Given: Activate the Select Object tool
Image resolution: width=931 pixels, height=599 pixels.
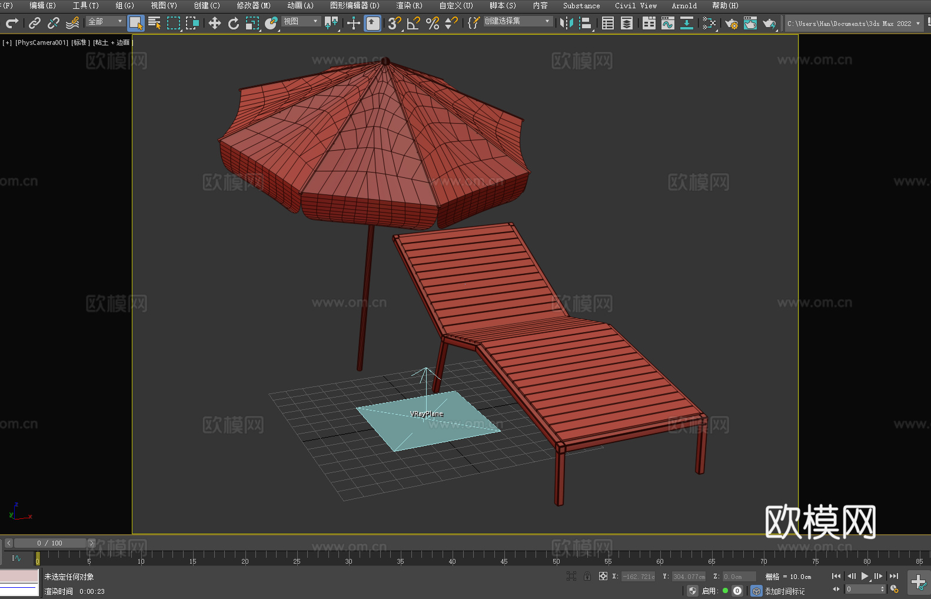Looking at the screenshot, I should pos(136,23).
